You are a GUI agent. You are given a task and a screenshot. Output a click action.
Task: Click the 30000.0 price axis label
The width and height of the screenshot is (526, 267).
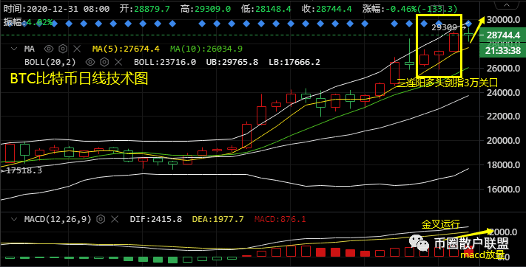coord(503,19)
